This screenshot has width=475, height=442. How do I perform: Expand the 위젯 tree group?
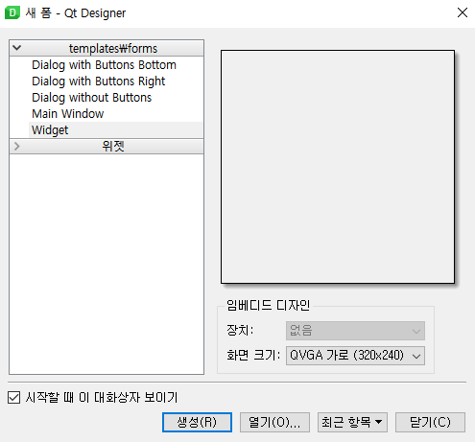[x=17, y=147]
